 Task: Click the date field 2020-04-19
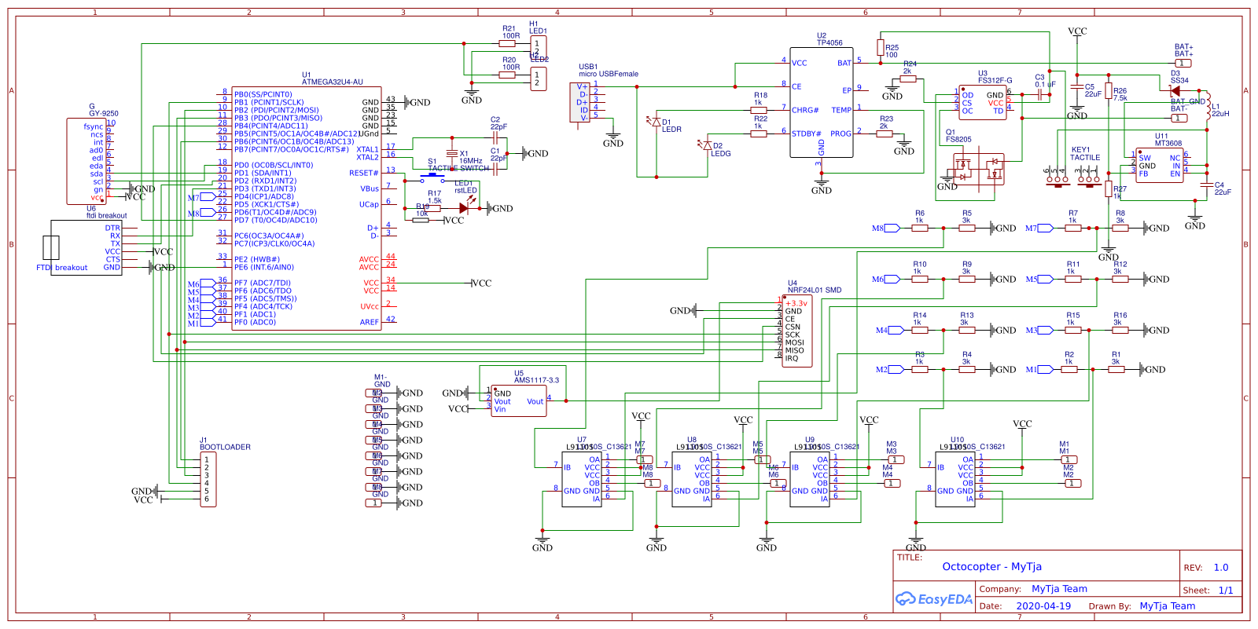tap(1043, 606)
